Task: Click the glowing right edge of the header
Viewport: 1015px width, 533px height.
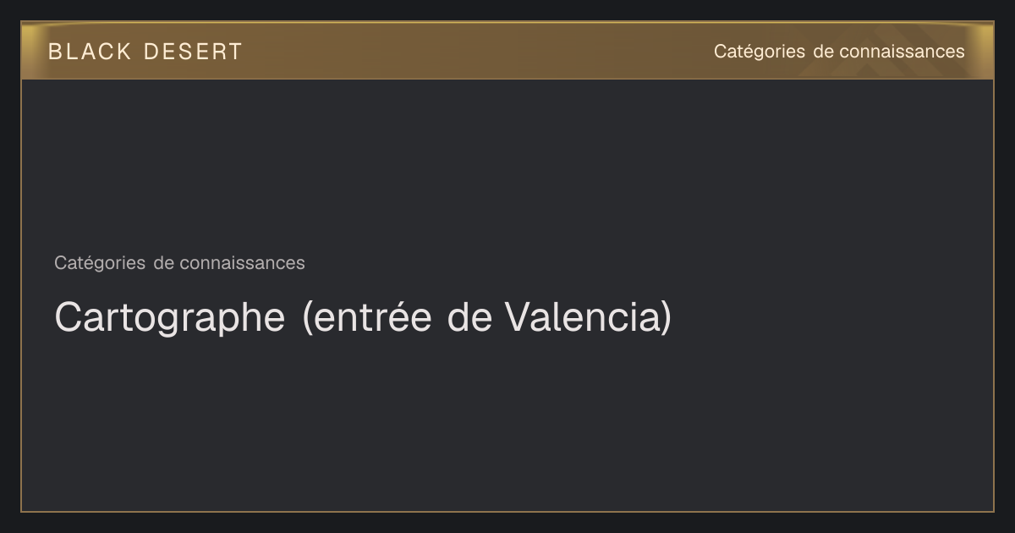Action: tap(983, 51)
